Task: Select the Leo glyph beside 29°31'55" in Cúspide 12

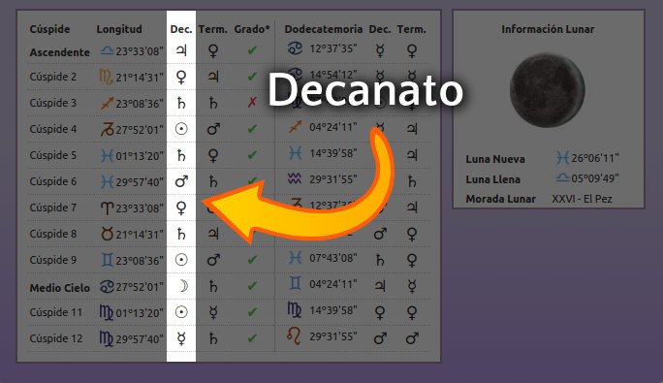Action: coord(294,336)
